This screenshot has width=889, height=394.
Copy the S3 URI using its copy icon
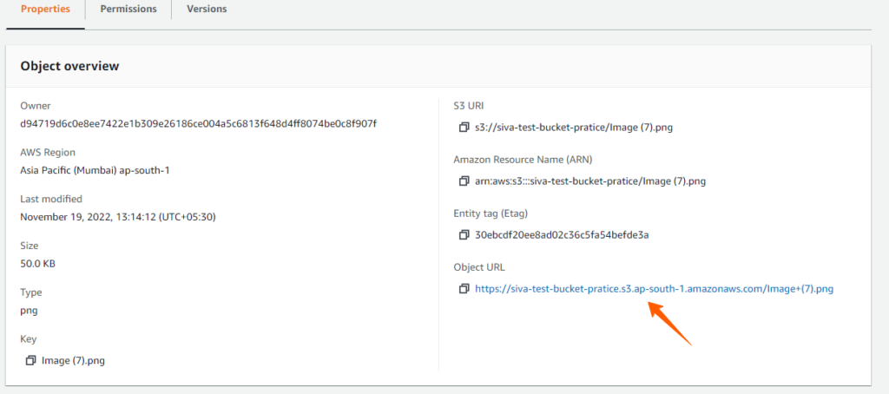tap(464, 128)
